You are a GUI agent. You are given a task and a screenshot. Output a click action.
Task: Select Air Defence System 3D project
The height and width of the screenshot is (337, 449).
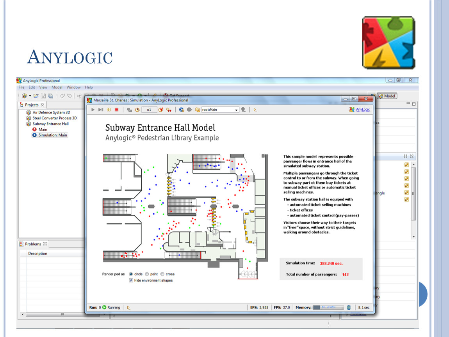click(x=51, y=112)
